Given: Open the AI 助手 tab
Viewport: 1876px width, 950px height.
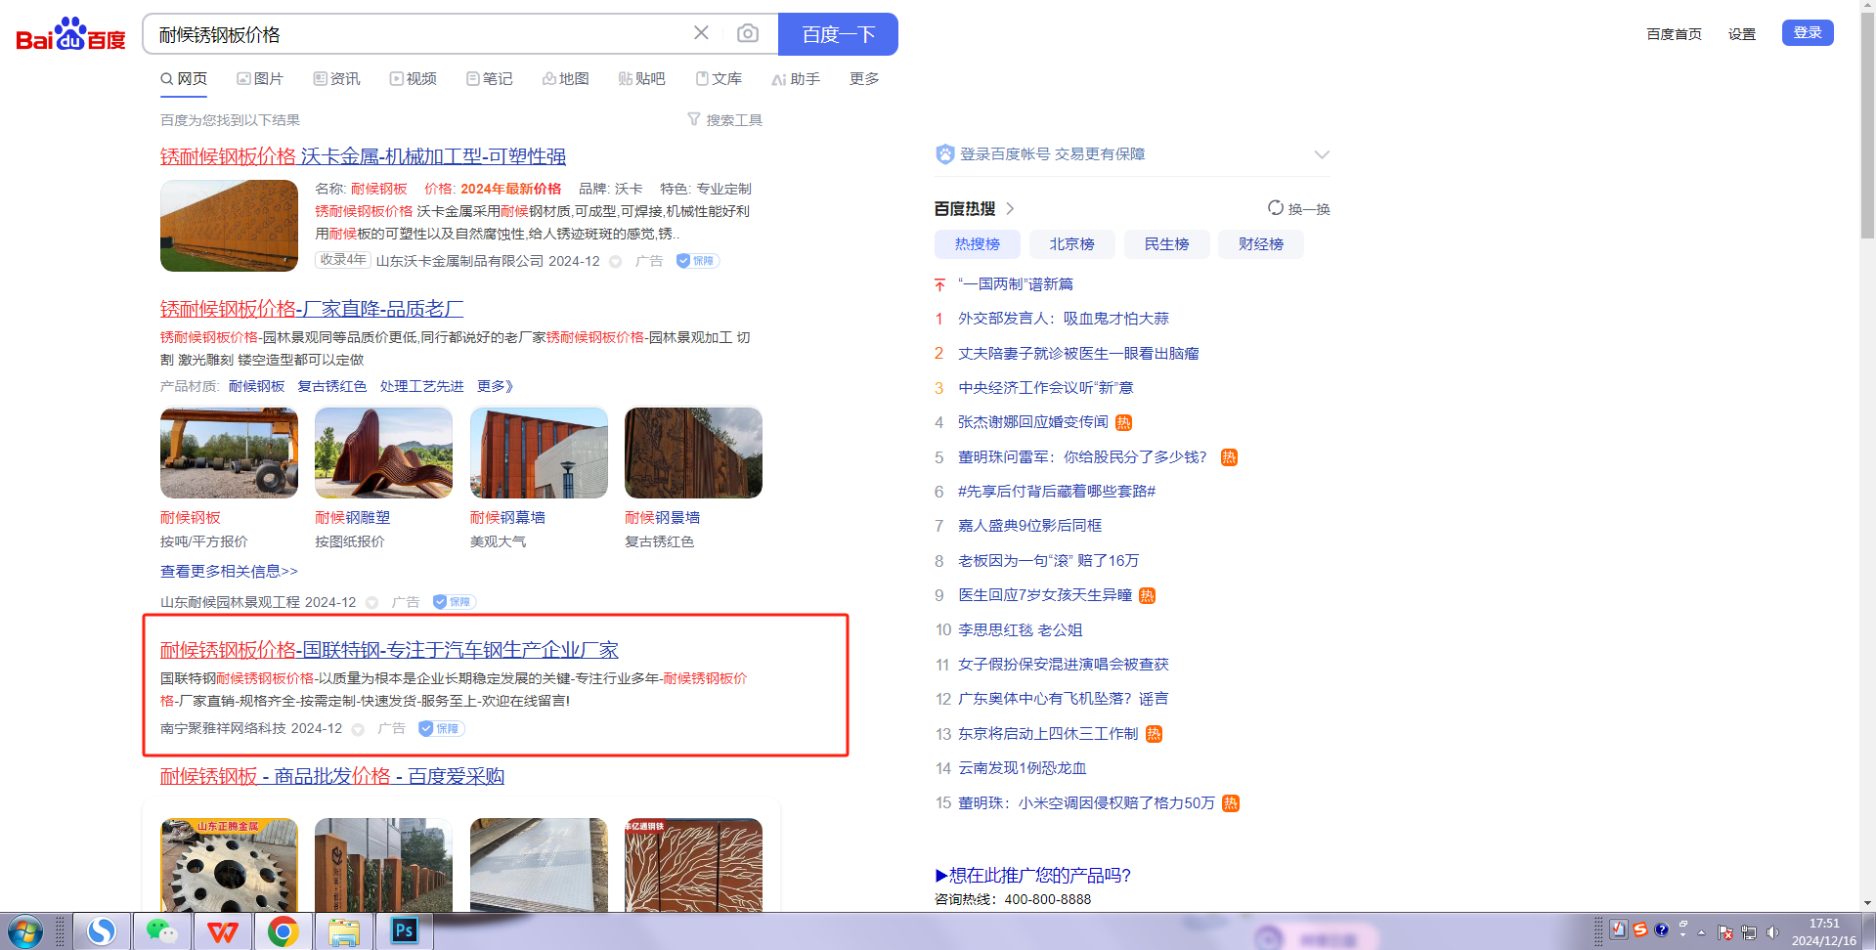Looking at the screenshot, I should [x=796, y=79].
